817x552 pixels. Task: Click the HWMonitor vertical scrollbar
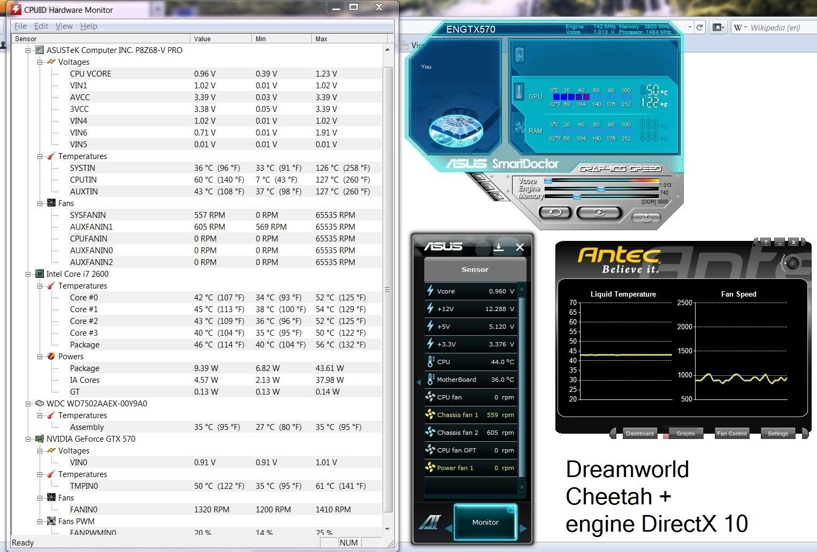(x=388, y=289)
